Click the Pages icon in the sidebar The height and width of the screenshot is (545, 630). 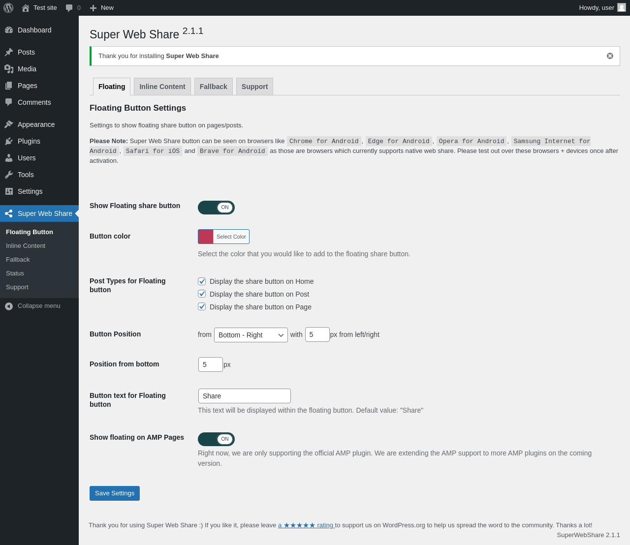(x=9, y=86)
